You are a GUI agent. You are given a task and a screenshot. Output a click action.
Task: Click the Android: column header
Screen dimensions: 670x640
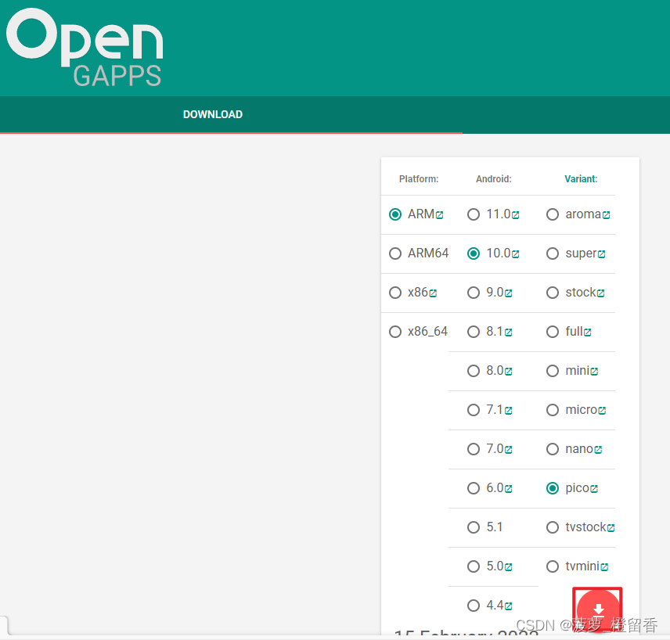494,179
